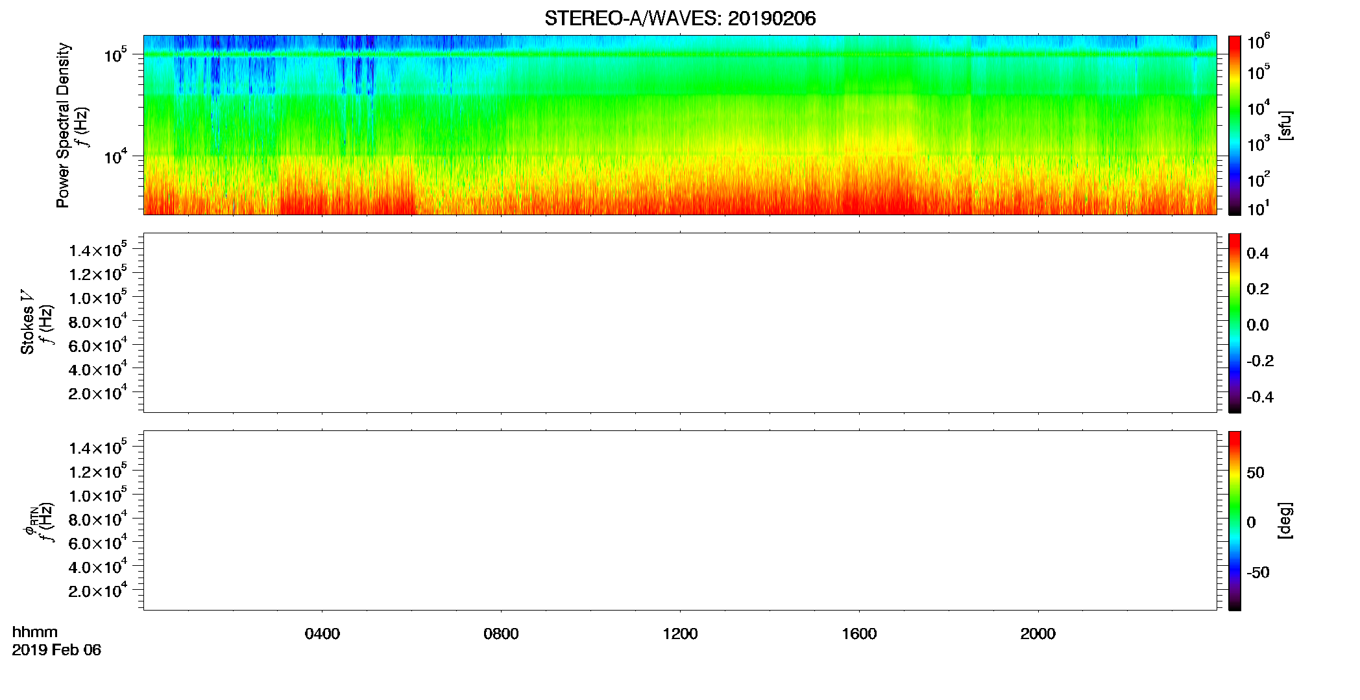
Task: Click the STEREO-A/WAVES: 20190206 plot title
Action: pos(680,18)
